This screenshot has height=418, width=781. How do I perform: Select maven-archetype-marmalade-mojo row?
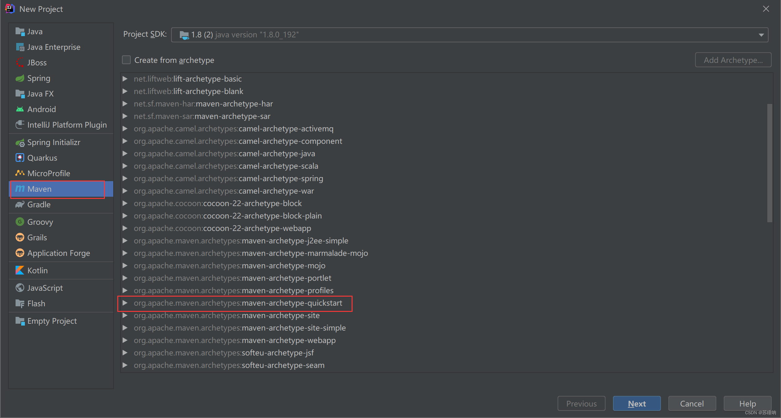point(447,253)
